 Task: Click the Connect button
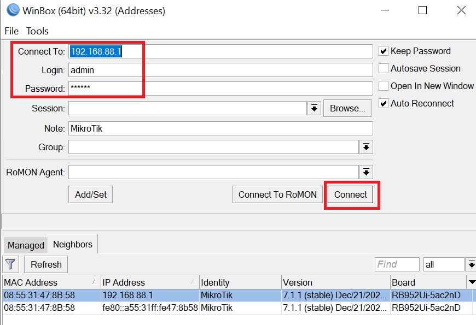click(x=351, y=194)
